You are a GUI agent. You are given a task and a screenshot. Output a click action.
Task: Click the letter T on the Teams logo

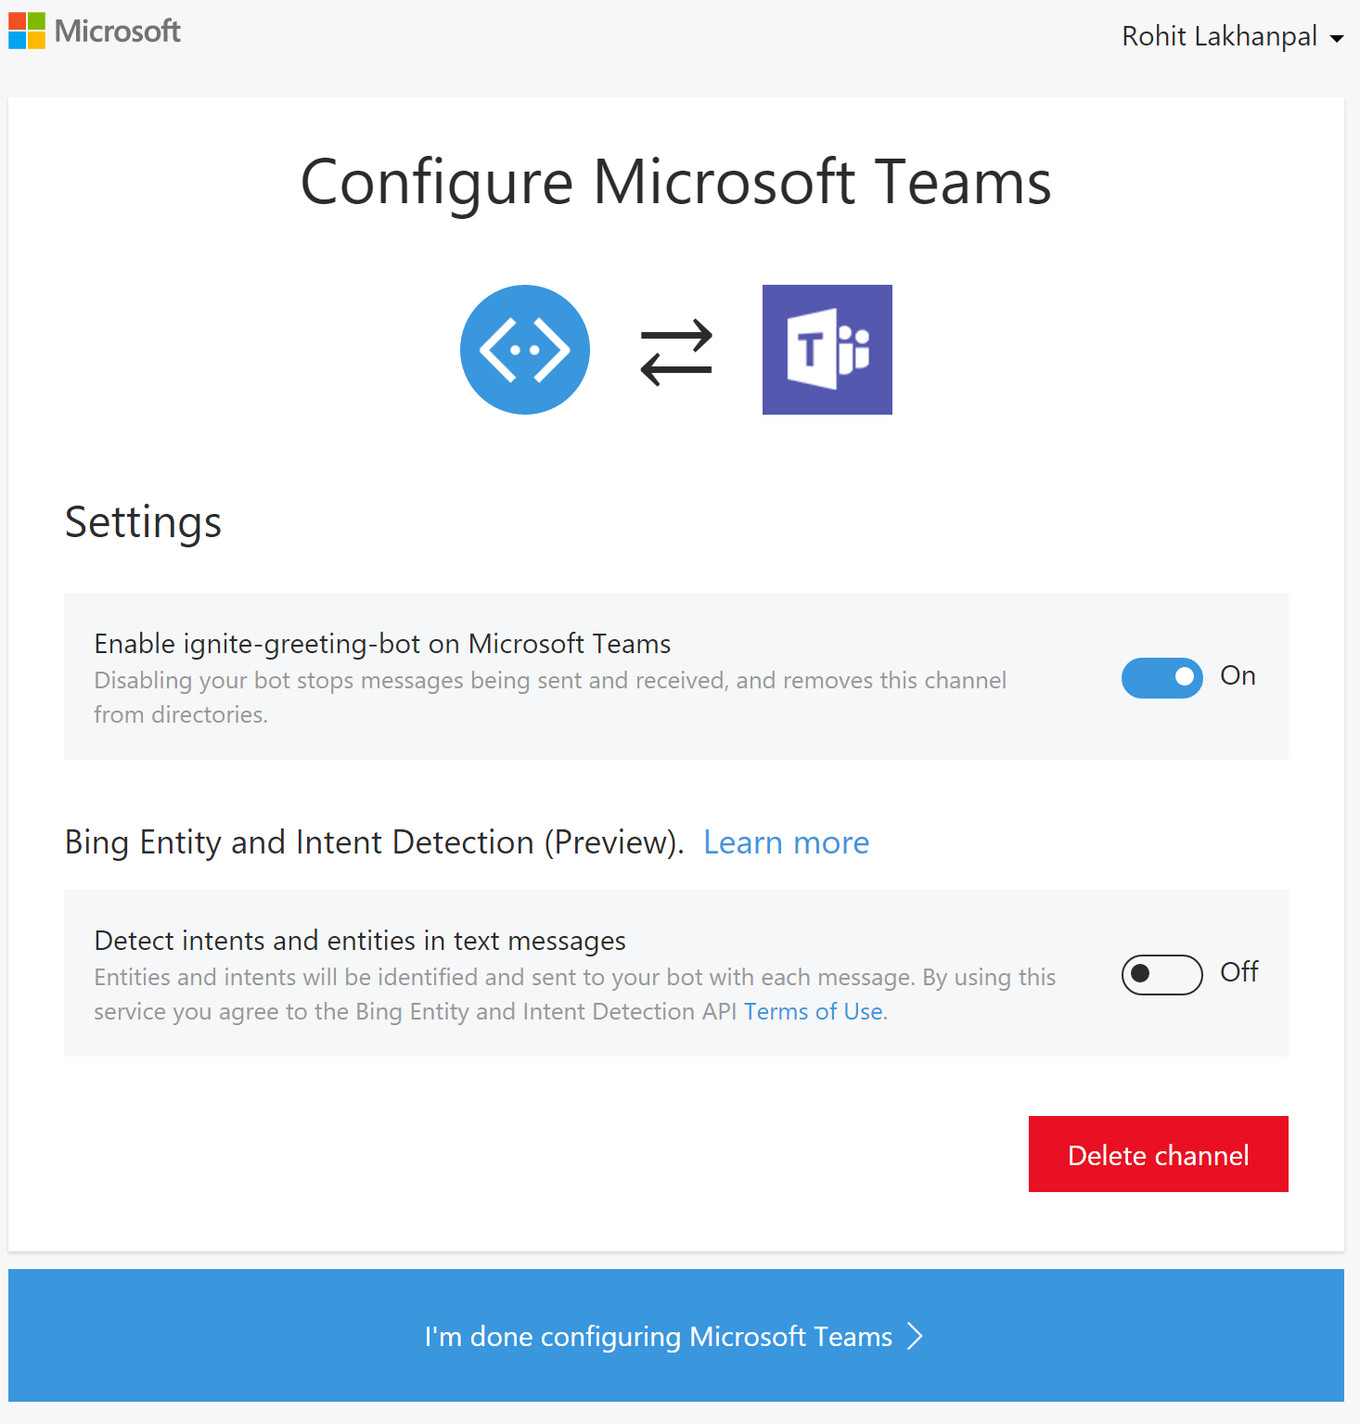coord(810,348)
